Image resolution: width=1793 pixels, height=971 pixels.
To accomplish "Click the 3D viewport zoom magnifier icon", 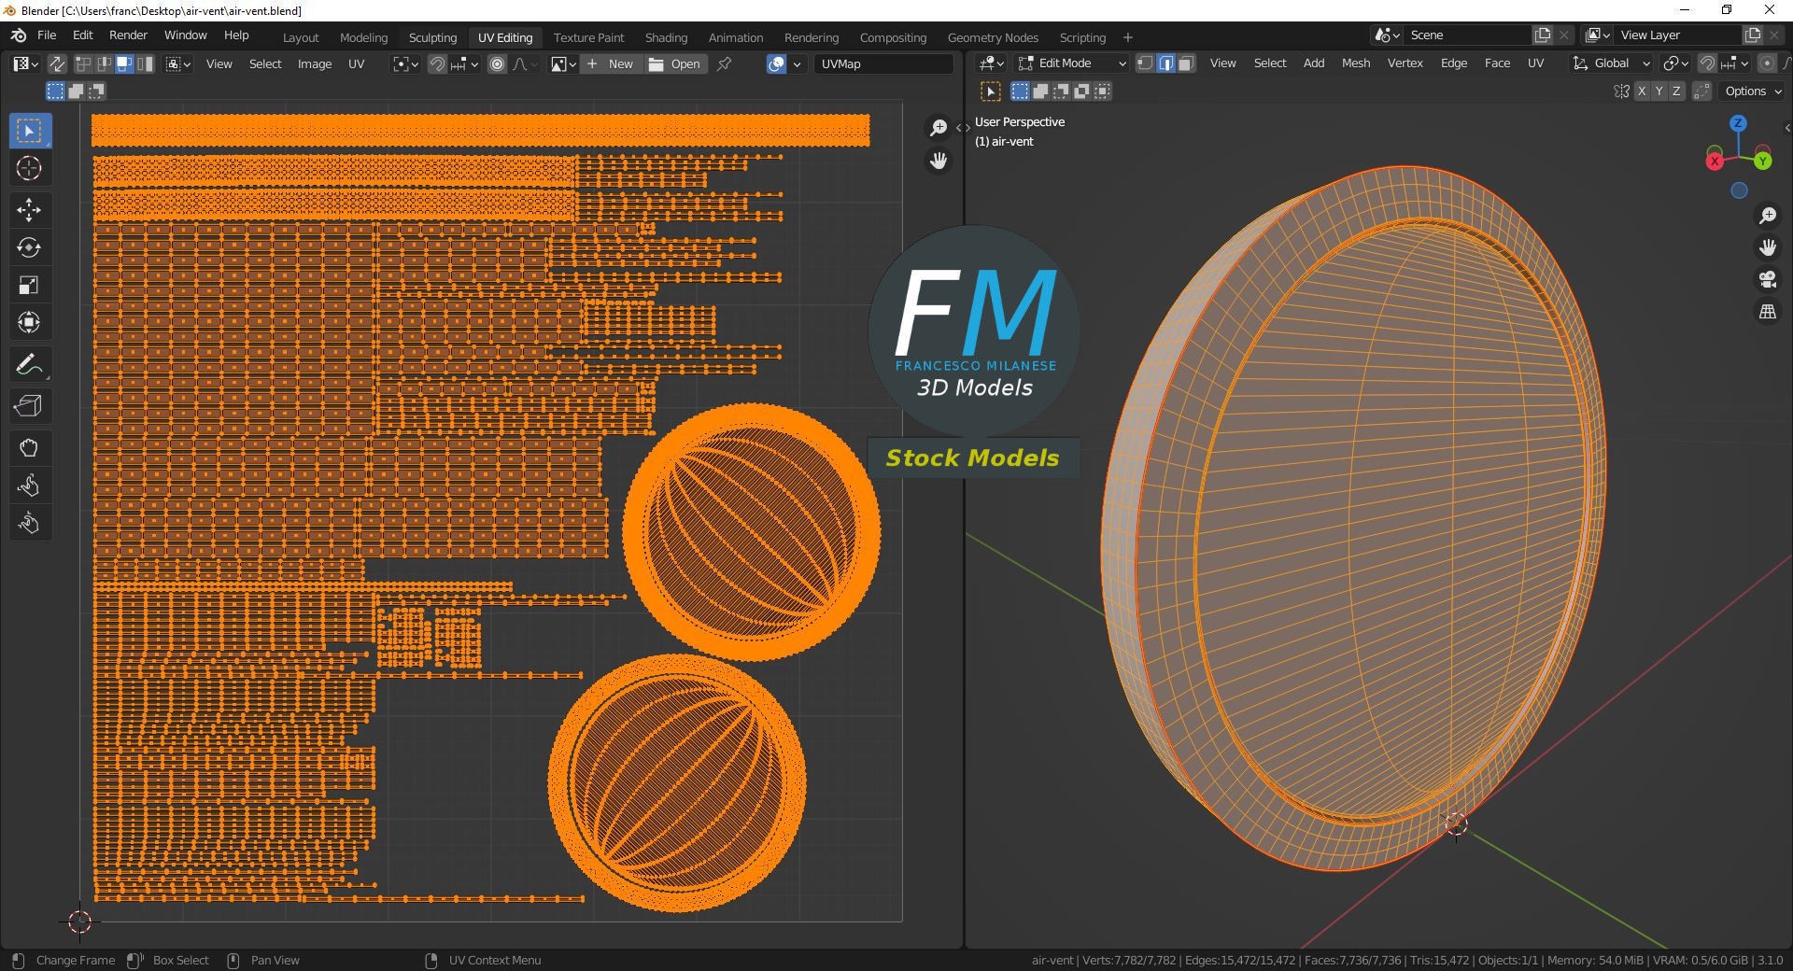I will point(1768,216).
